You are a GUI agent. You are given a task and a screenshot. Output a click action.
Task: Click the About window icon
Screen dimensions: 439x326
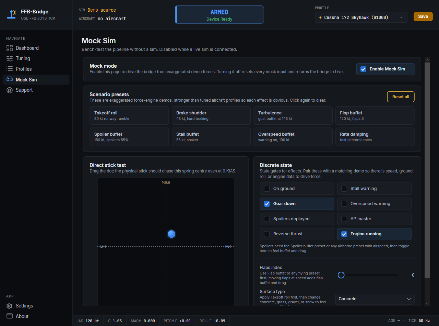10,316
